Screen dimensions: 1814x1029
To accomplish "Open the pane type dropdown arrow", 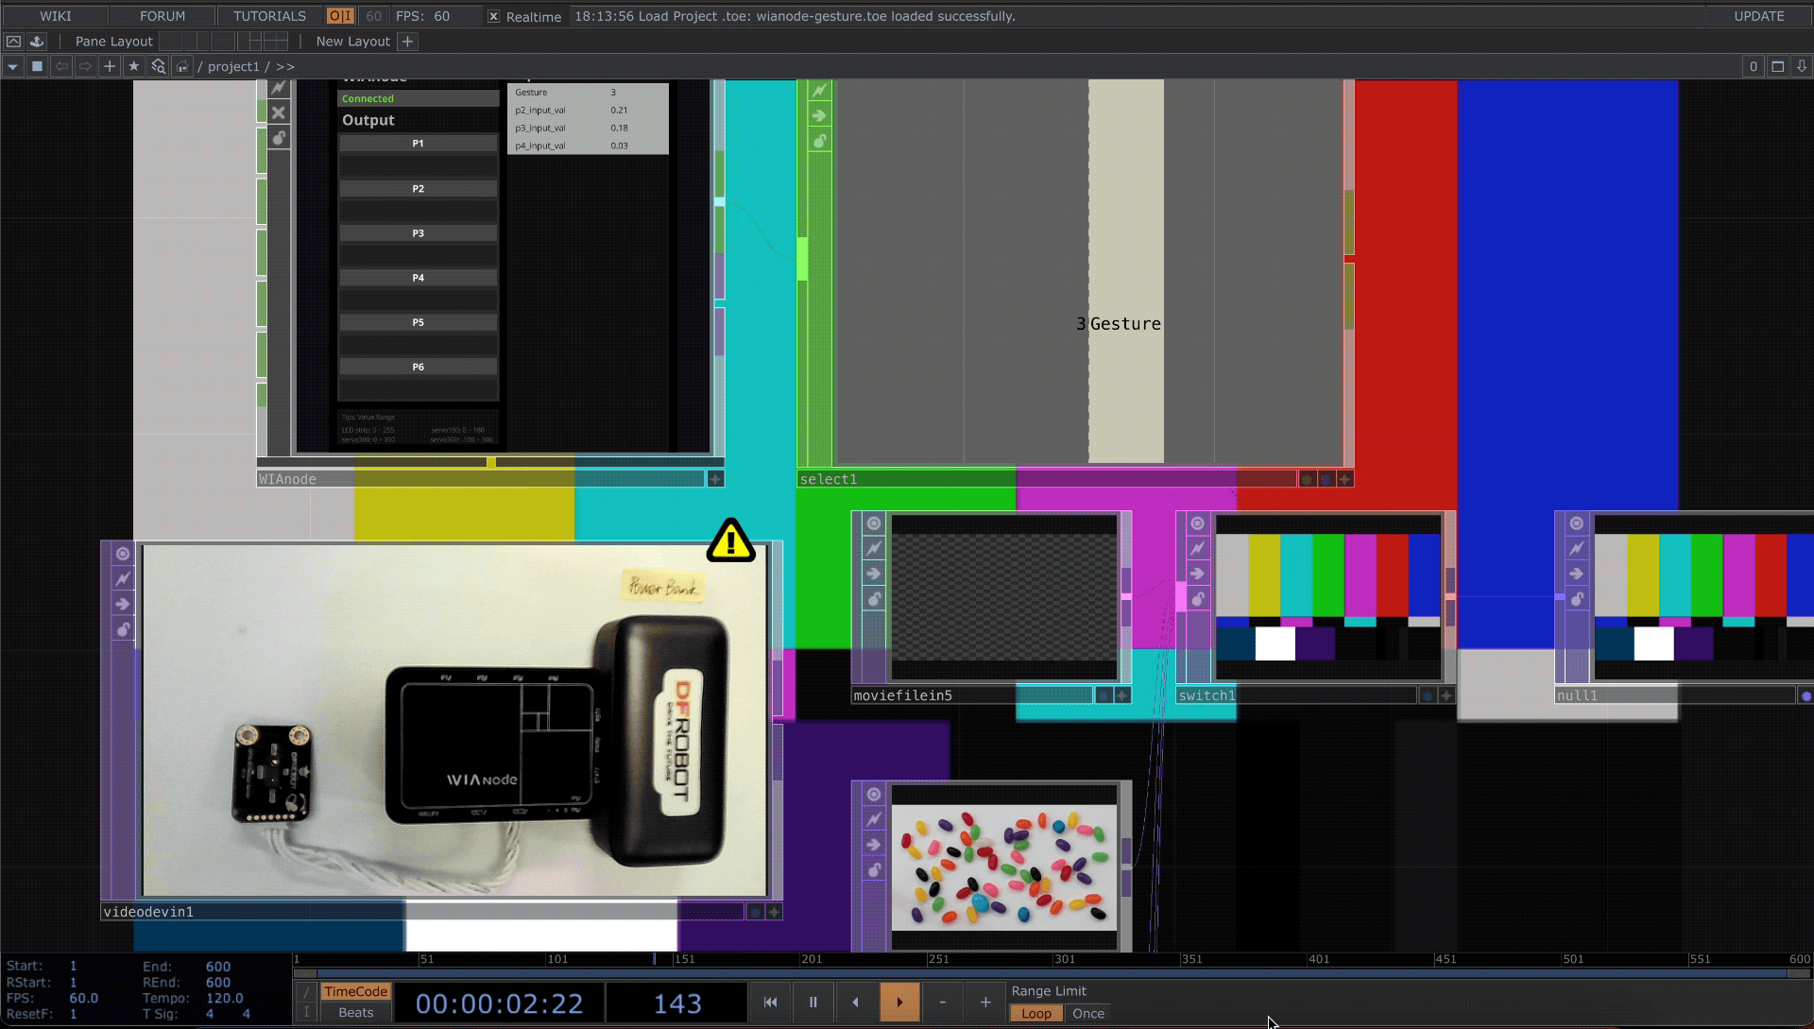I will coord(12,66).
